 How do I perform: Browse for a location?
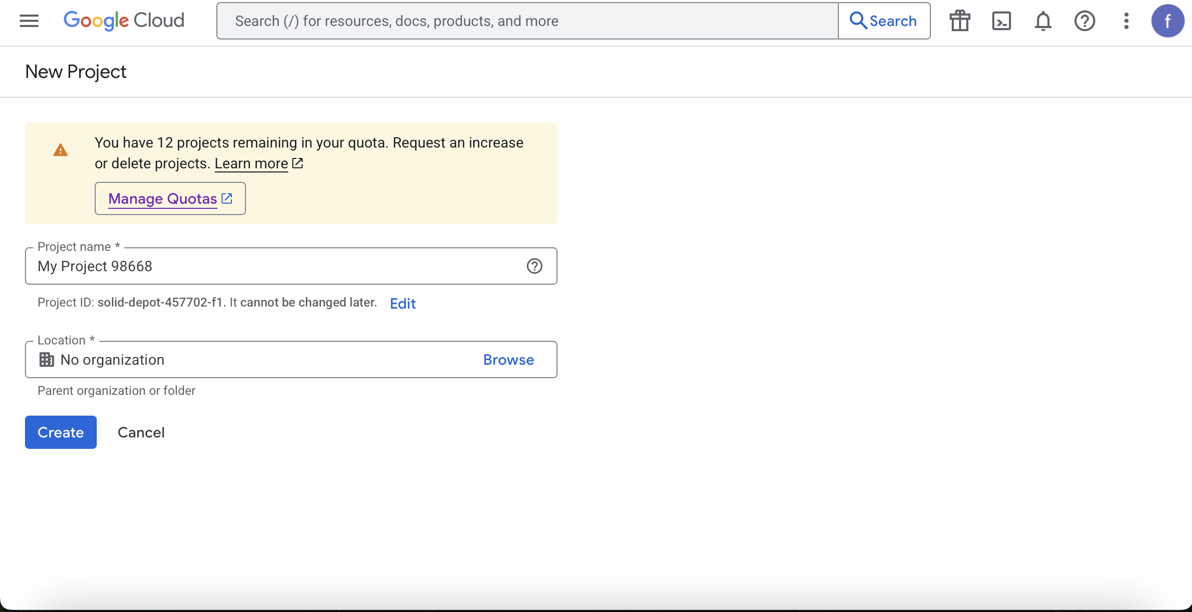pos(508,360)
